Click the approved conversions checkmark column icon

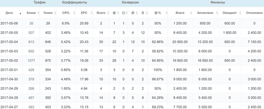coord(114,13)
